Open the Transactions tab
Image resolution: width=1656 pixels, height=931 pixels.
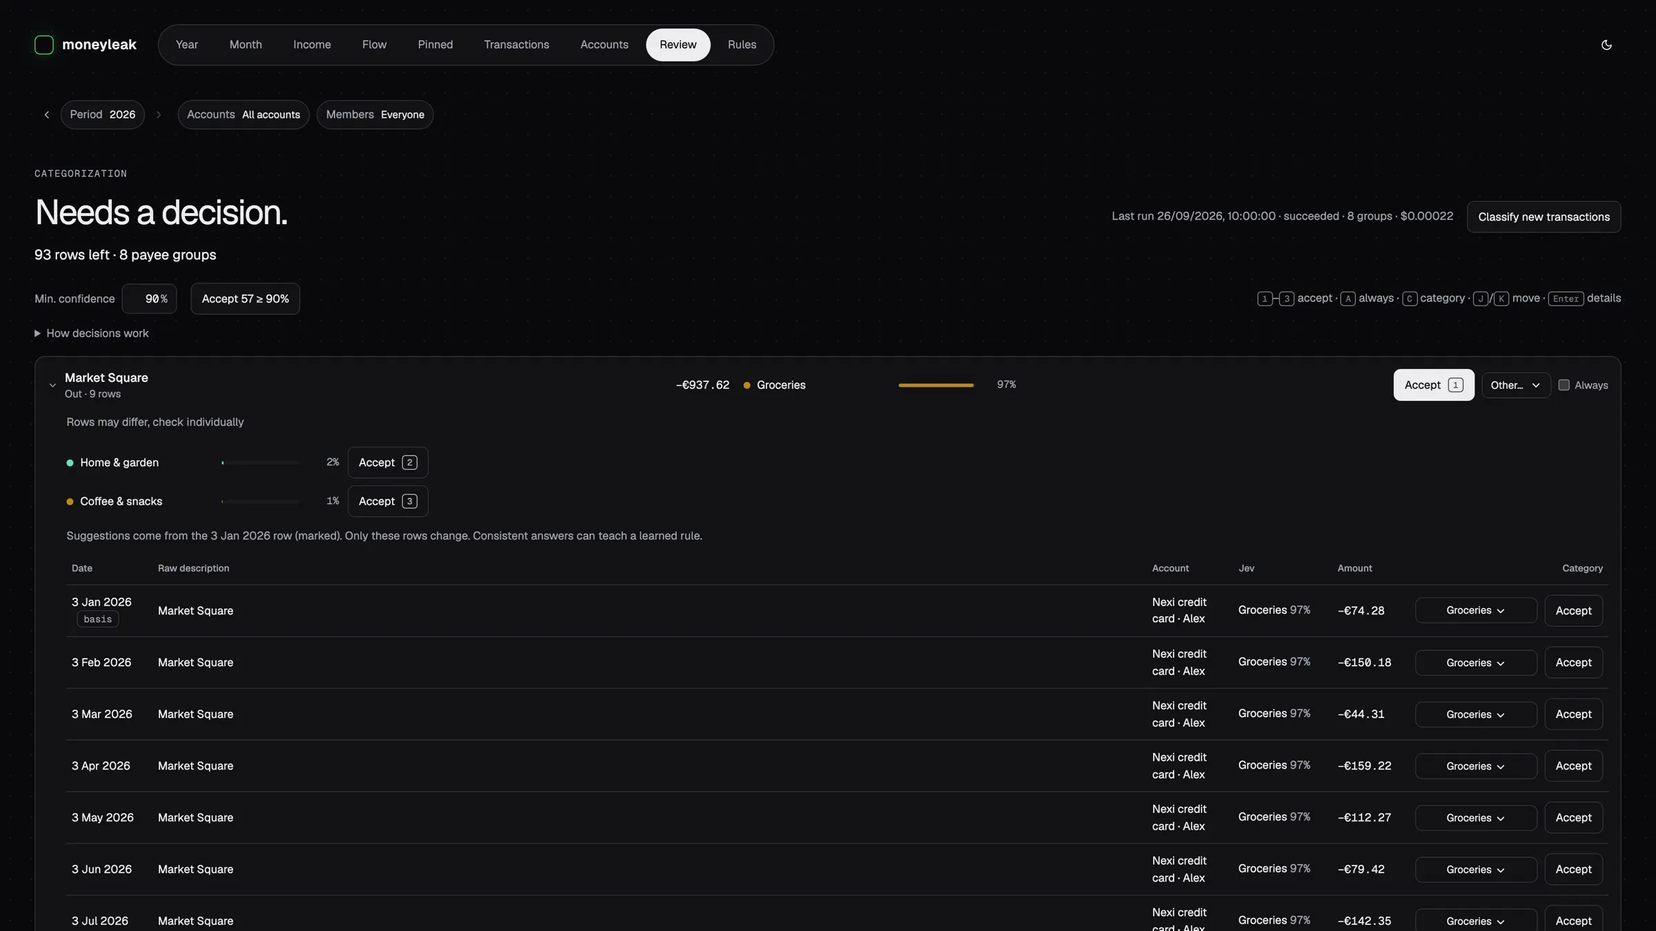(x=517, y=45)
